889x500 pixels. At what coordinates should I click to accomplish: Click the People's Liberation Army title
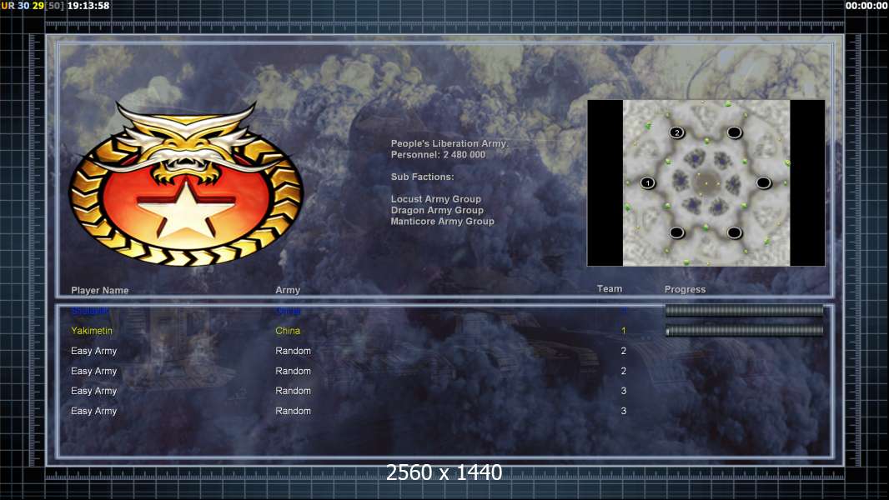click(449, 143)
